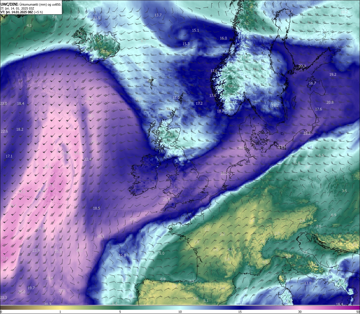Click the map value 16.7
360x314 pixels.
[x=312, y=83]
